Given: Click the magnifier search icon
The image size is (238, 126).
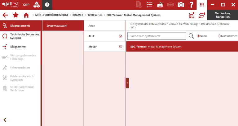Looking at the screenshot, I should point(191,36).
